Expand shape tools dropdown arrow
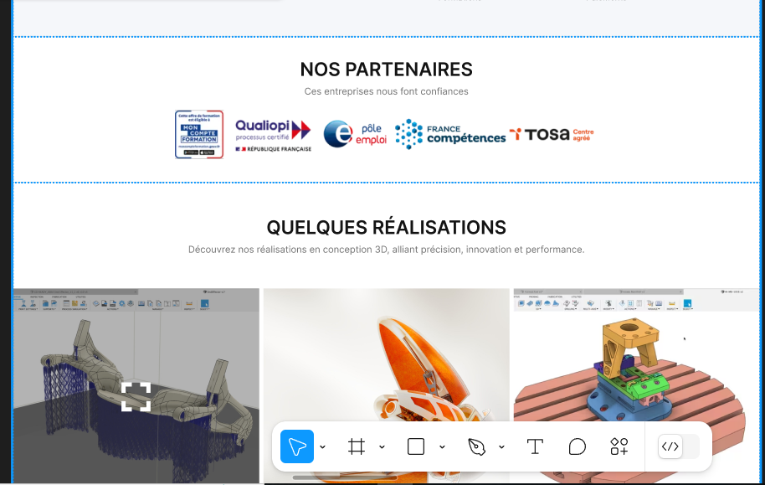This screenshot has height=485, width=765. [x=442, y=447]
